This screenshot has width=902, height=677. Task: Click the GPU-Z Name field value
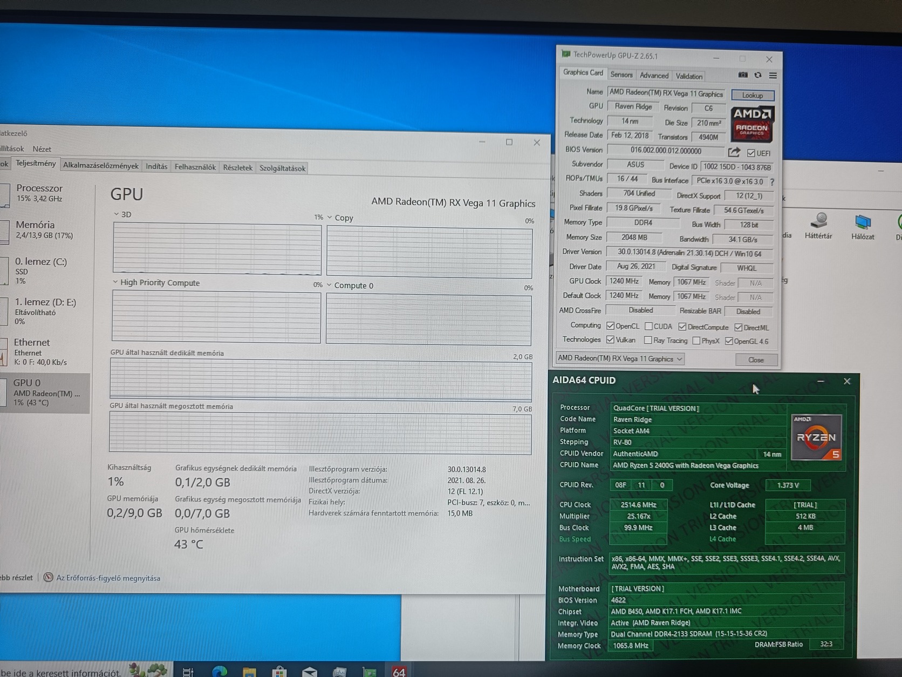[667, 93]
